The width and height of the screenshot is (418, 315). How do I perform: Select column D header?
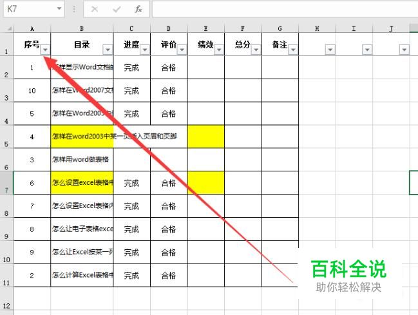[x=169, y=28]
